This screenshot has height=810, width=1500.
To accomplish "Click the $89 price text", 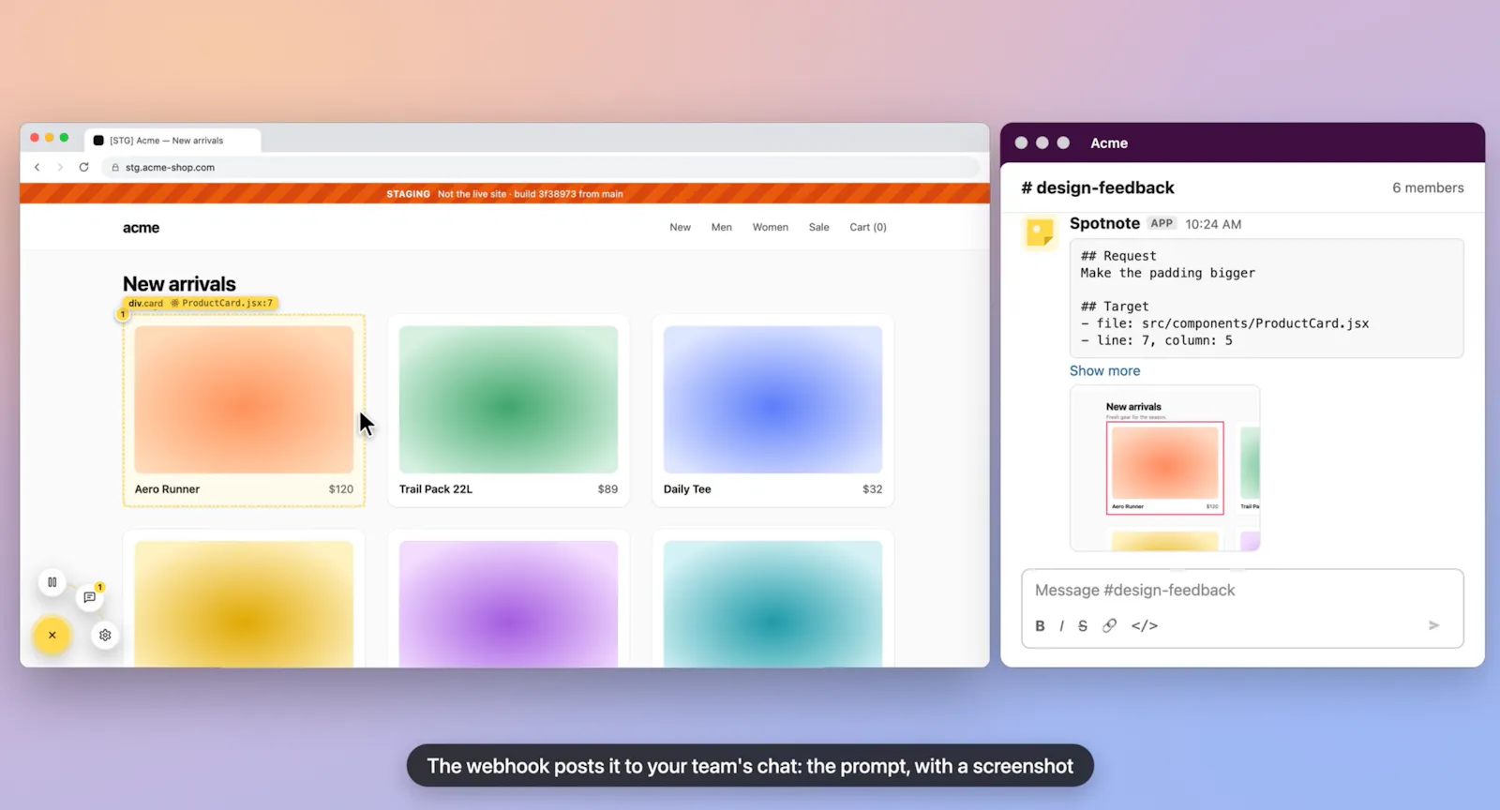I will tap(607, 489).
